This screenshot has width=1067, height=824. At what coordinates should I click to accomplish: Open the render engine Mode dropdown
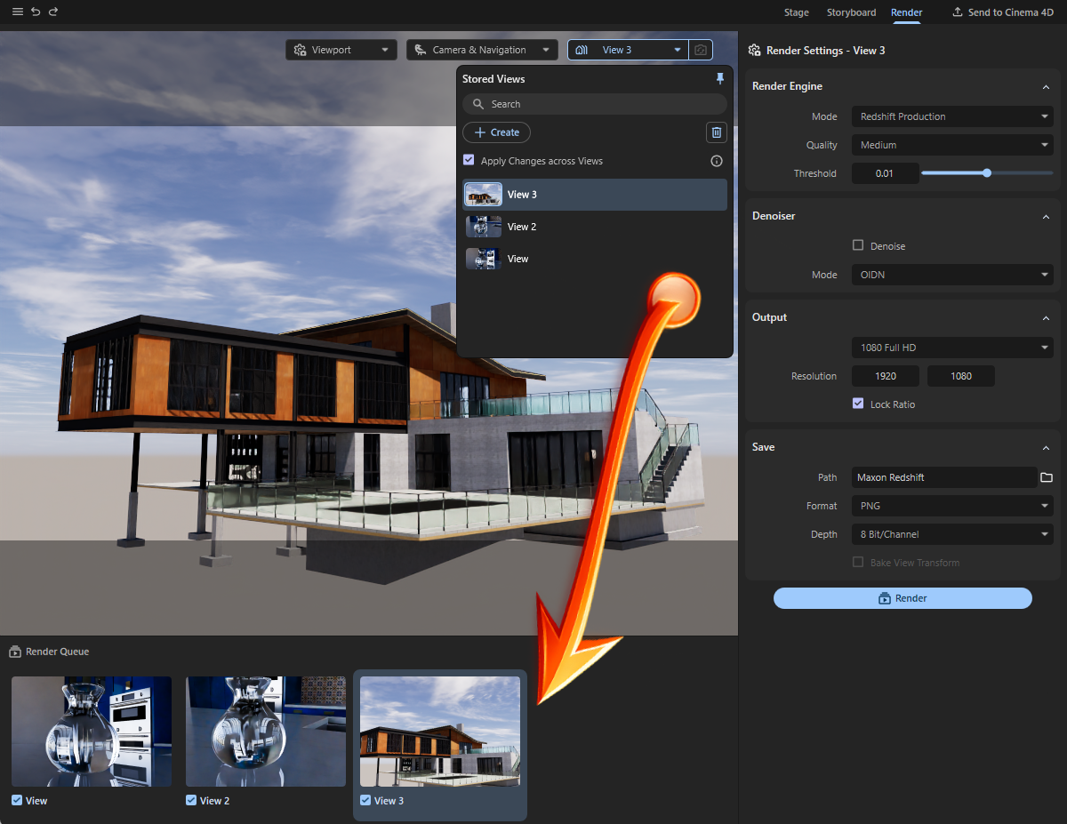952,116
